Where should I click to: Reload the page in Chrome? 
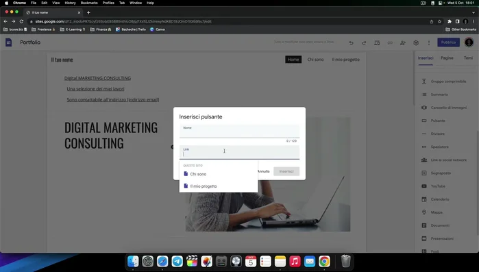point(21,21)
